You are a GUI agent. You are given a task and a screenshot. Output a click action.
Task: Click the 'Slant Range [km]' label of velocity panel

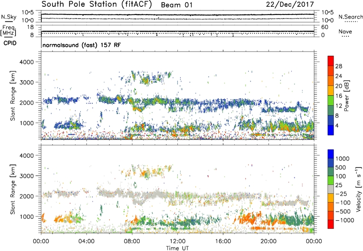(x=13, y=189)
